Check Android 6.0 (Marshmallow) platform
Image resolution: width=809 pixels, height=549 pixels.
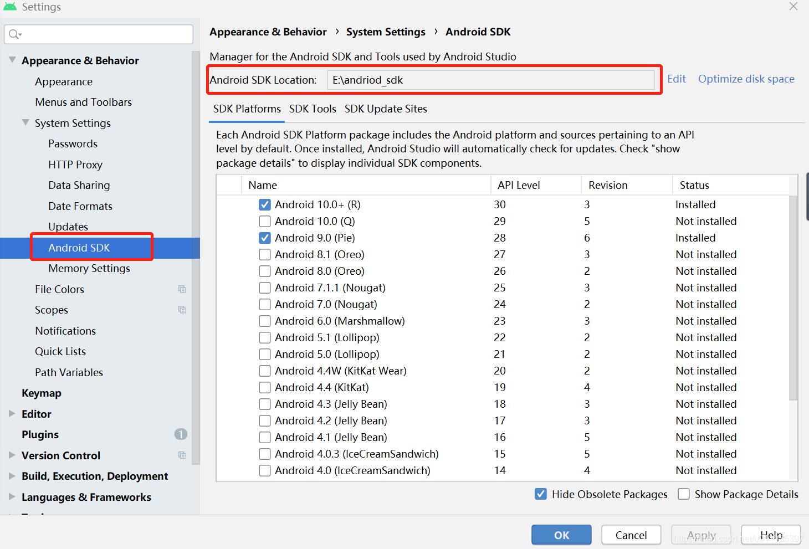point(265,321)
